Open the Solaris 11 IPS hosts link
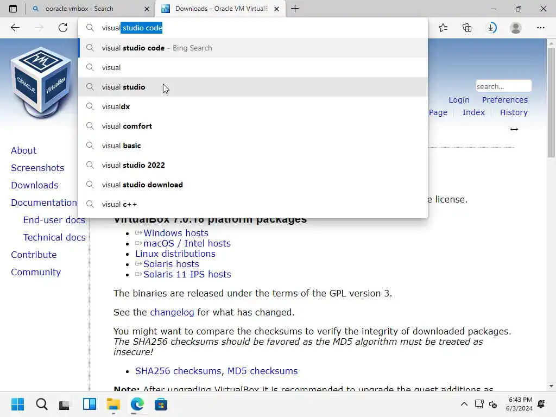556x417 pixels. point(187,274)
